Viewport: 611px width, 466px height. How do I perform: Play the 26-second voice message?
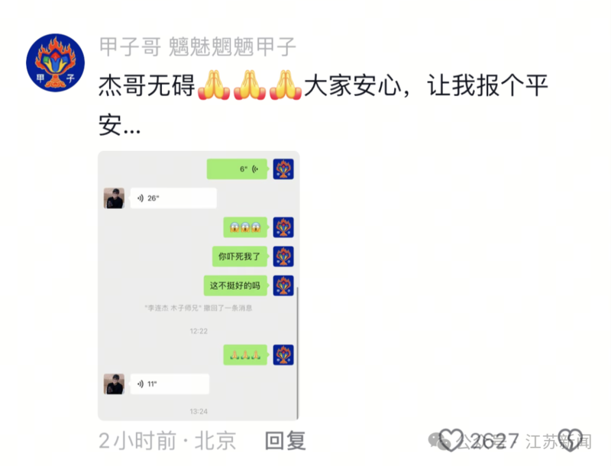pos(173,198)
